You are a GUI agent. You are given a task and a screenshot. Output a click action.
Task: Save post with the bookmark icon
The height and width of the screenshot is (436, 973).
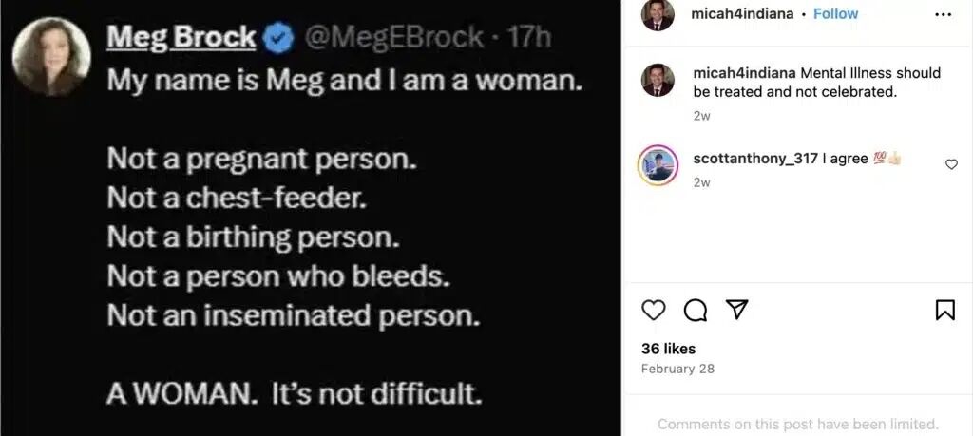tap(944, 310)
